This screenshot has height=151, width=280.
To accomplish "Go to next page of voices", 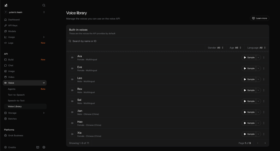I will click(265, 143).
